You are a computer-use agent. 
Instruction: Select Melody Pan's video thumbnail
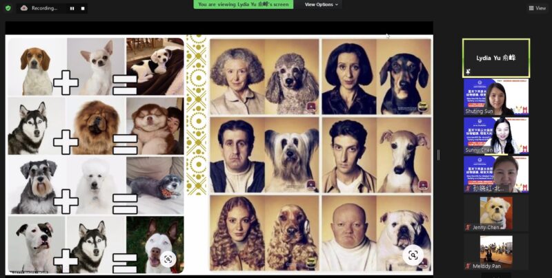(496, 250)
